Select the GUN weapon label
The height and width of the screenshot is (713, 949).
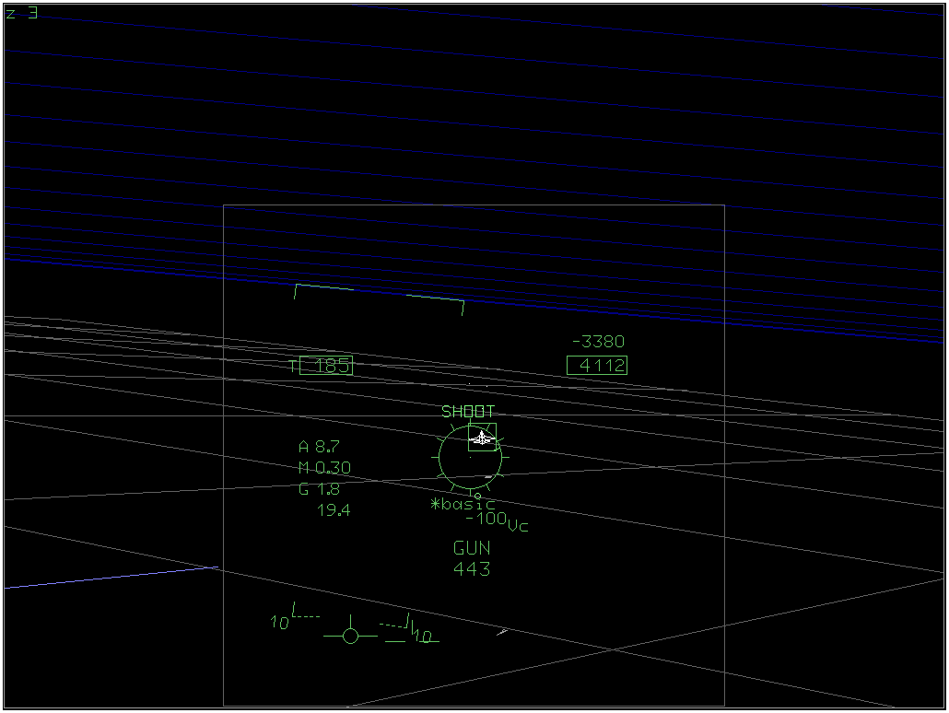[x=472, y=548]
